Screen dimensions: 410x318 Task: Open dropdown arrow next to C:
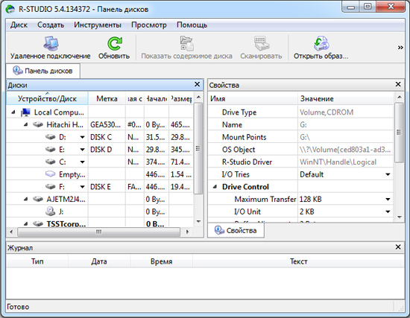click(82, 162)
